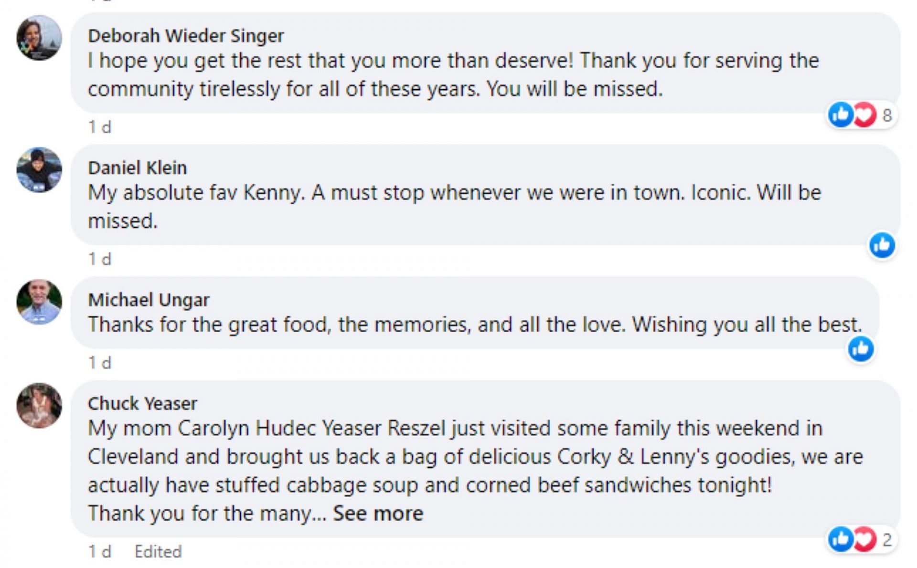
Task: Click Deborah Wieder Singer's profile picture
Action: point(39,38)
